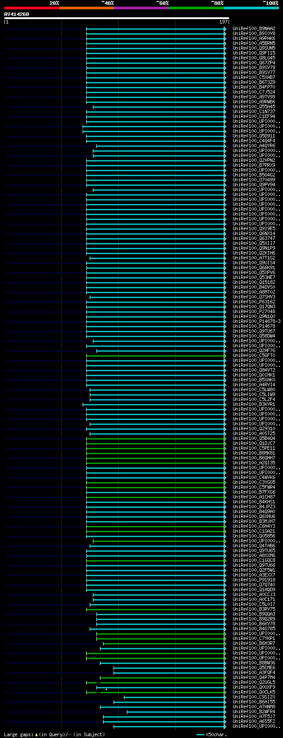This screenshot has height=738, width=283.
Task: Select hit UniRef100_B2WFR4
Action: point(254,711)
